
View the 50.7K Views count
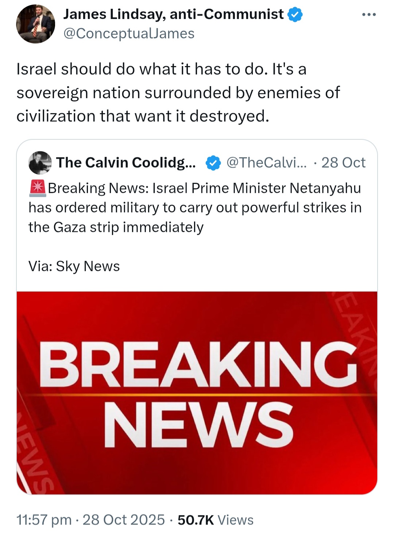[215, 520]
